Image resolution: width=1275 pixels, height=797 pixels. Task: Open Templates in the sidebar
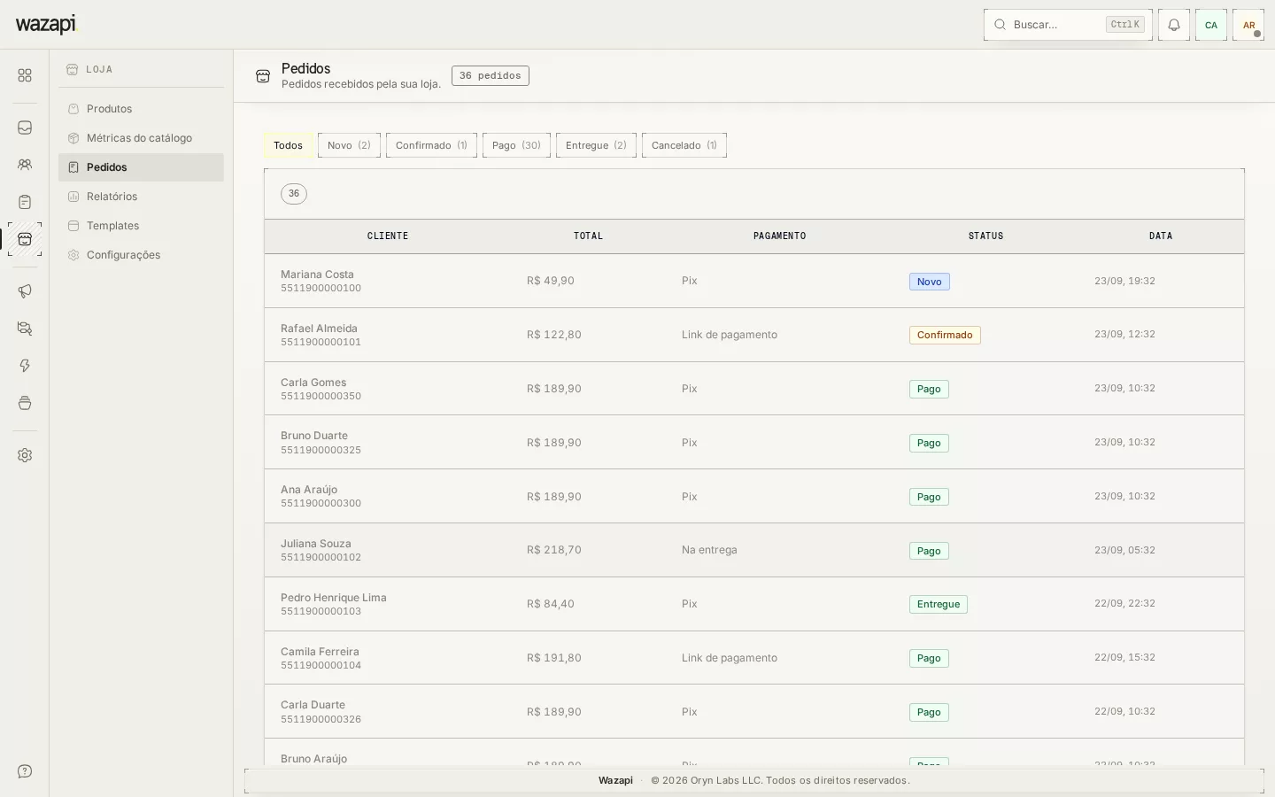[x=141, y=226]
